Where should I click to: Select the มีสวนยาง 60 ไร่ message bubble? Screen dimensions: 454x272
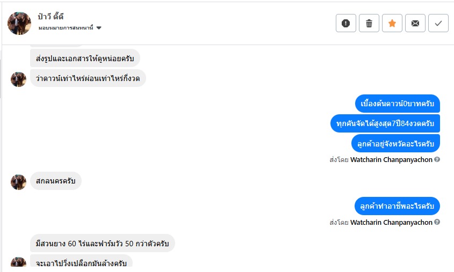[102, 244]
